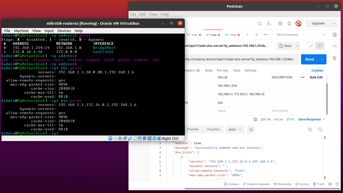Open the Postman search icon

260,23
